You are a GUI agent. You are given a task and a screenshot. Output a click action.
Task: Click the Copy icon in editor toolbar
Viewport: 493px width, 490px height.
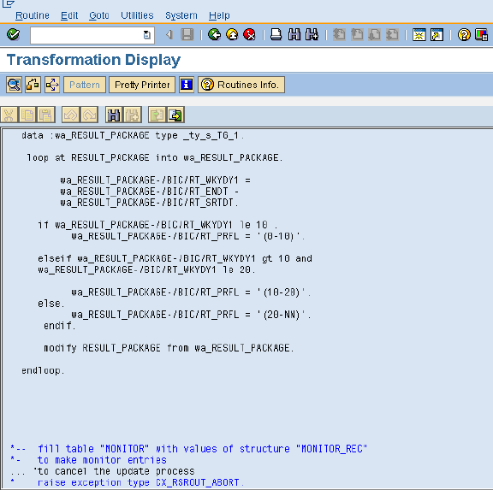[x=27, y=115]
